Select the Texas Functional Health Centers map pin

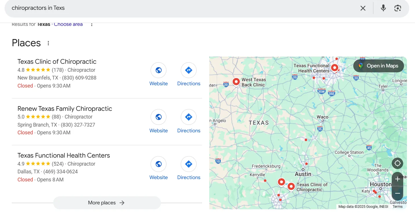[335, 68]
